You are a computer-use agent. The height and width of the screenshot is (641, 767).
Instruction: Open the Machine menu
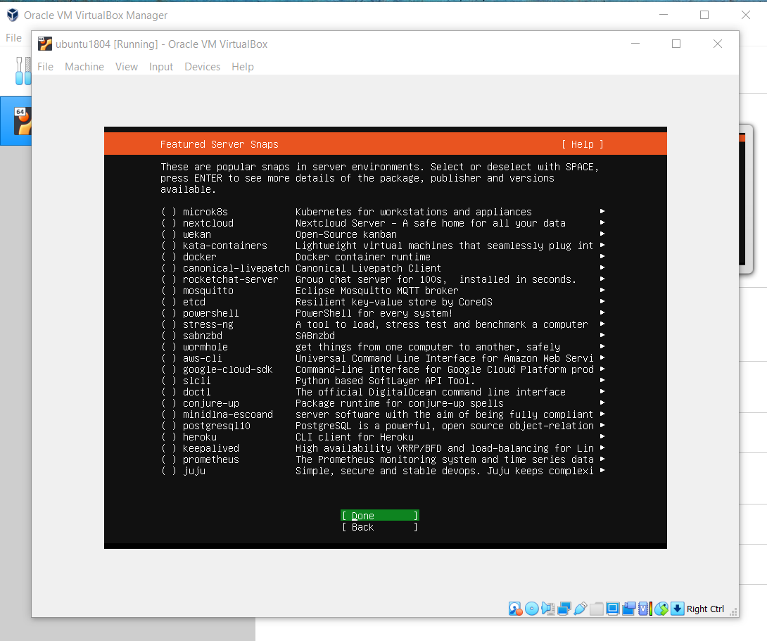[84, 67]
